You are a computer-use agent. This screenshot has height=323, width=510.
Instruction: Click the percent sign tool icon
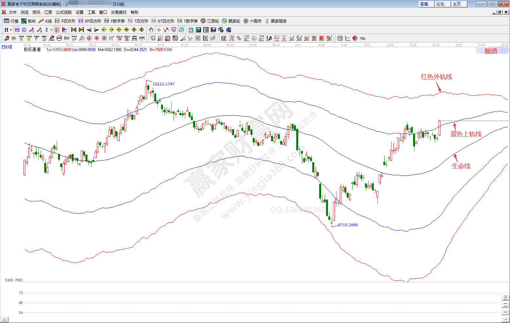pyautogui.click(x=239, y=38)
